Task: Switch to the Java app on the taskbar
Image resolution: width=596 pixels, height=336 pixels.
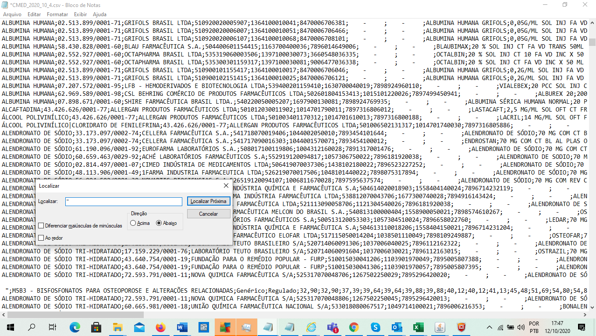Action: pos(440,327)
